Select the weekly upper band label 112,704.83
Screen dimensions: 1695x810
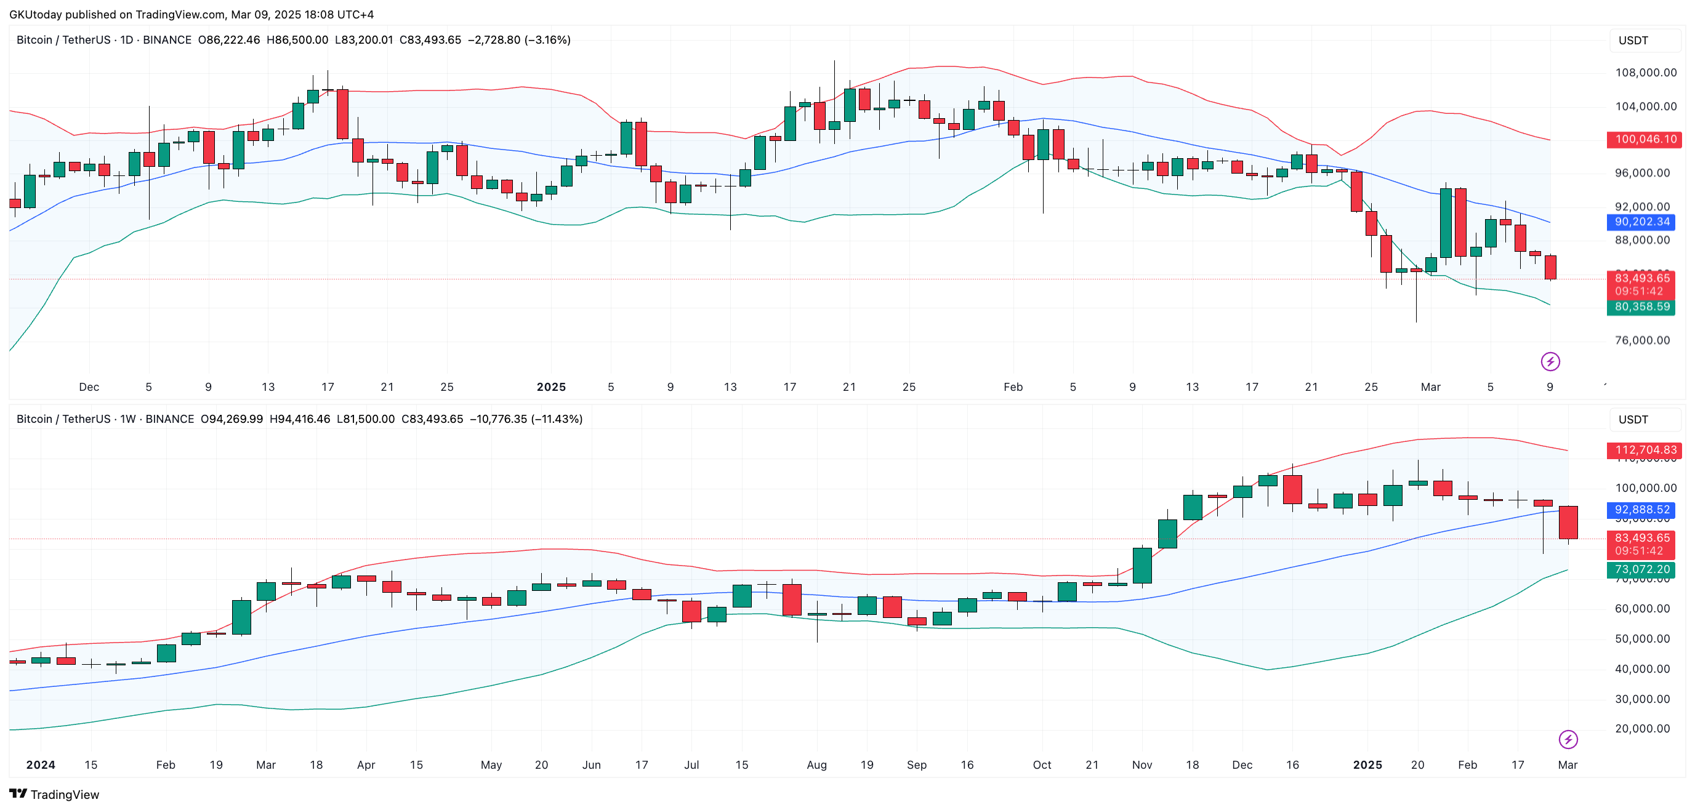(x=1644, y=450)
